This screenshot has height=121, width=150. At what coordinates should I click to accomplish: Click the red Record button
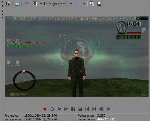coord(45,109)
